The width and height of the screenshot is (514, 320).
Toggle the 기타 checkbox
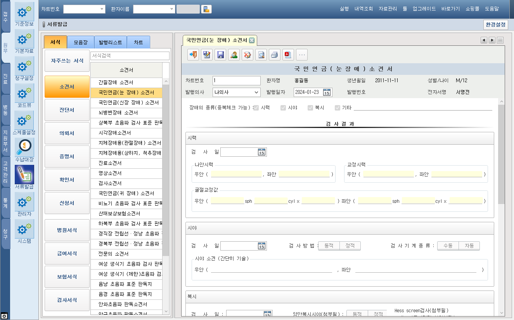[337, 108]
